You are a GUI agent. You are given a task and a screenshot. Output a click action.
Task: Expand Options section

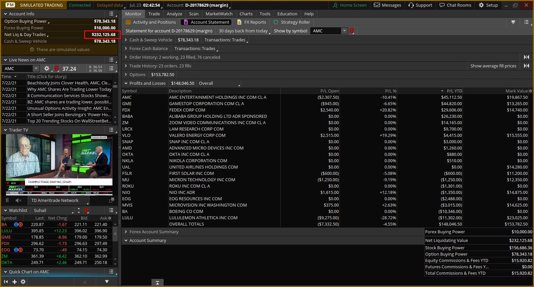pyautogui.click(x=126, y=74)
